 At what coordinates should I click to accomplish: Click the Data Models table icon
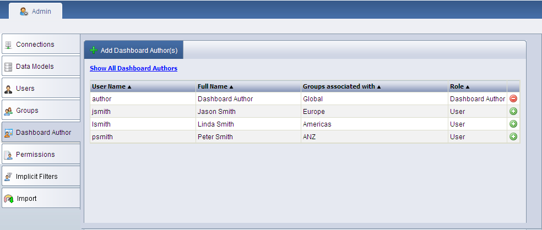click(8, 67)
